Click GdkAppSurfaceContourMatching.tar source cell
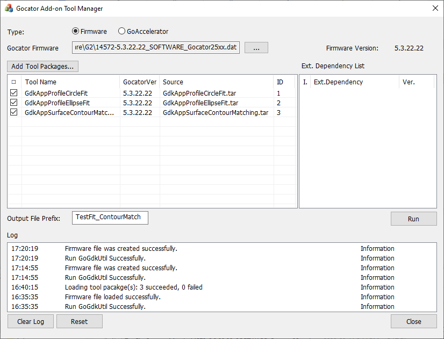The width and height of the screenshot is (444, 339). point(216,112)
